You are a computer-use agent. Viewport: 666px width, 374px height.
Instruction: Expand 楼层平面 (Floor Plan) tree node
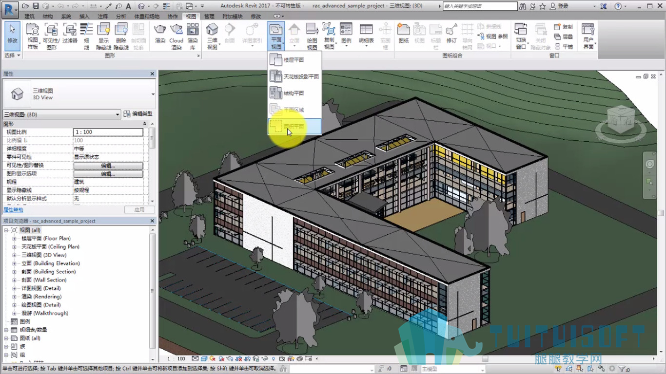point(14,239)
